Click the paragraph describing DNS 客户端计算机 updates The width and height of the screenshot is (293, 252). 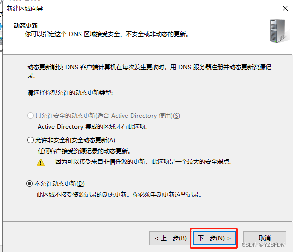[x=149, y=71]
